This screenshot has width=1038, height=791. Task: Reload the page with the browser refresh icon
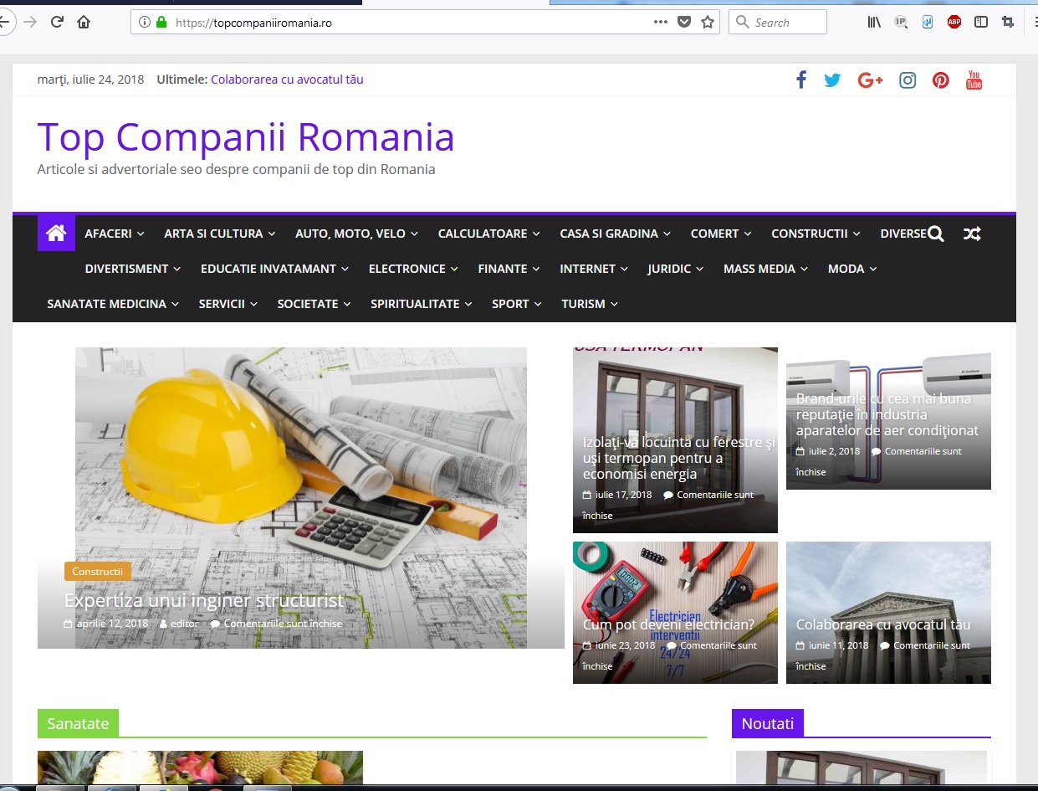(57, 23)
